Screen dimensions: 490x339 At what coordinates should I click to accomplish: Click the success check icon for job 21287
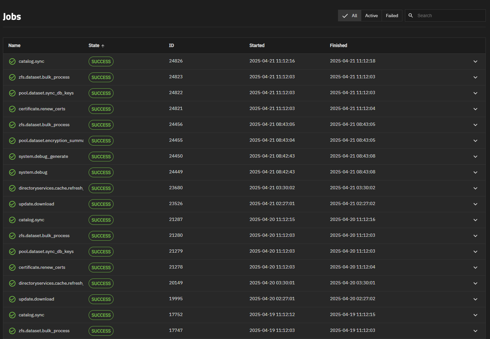pyautogui.click(x=12, y=220)
